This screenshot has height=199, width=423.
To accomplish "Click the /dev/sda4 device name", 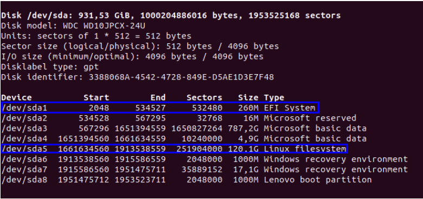I will [24, 139].
